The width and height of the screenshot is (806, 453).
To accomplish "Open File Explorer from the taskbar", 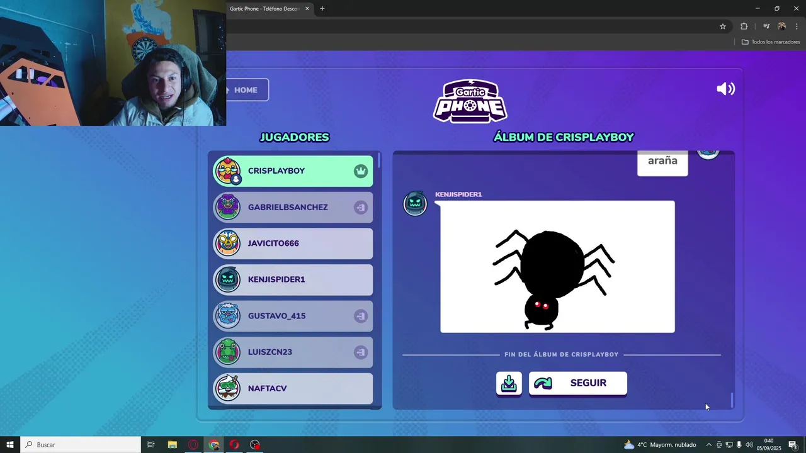I will 172,445.
